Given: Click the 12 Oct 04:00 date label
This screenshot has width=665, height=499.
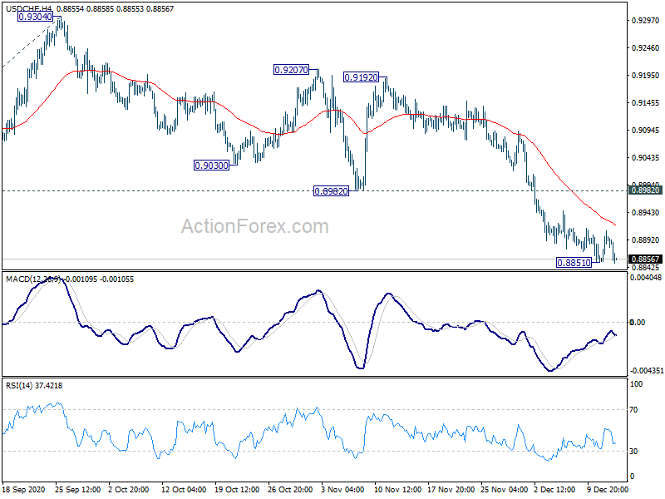Looking at the screenshot, I should 184,490.
